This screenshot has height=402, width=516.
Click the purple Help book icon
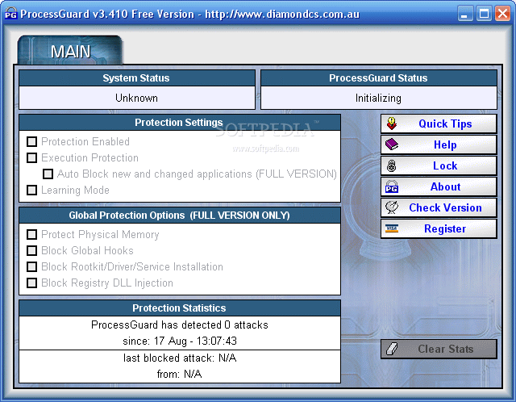pos(392,144)
